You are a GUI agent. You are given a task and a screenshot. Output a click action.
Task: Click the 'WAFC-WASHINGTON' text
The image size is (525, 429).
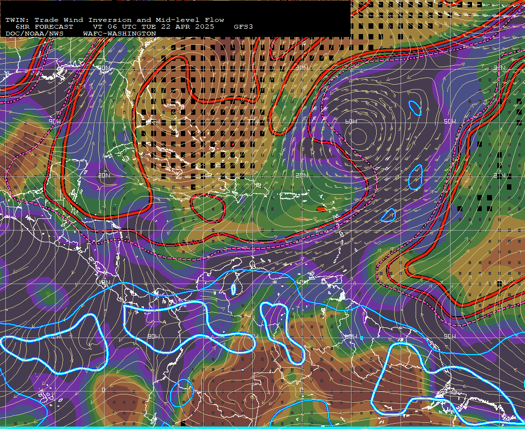pos(120,34)
